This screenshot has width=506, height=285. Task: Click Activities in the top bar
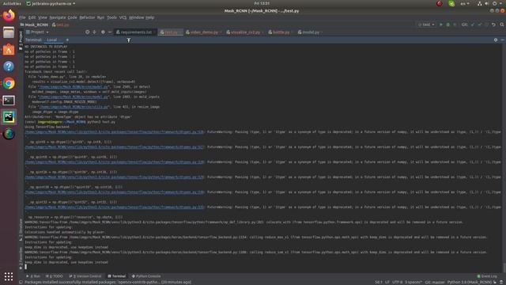coord(12,3)
